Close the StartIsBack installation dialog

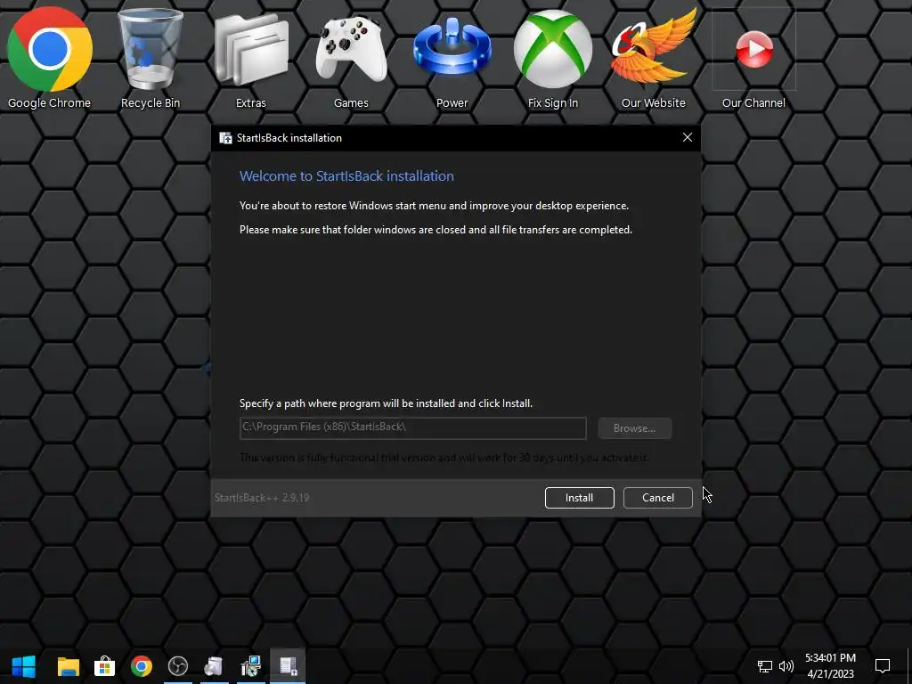tap(687, 138)
